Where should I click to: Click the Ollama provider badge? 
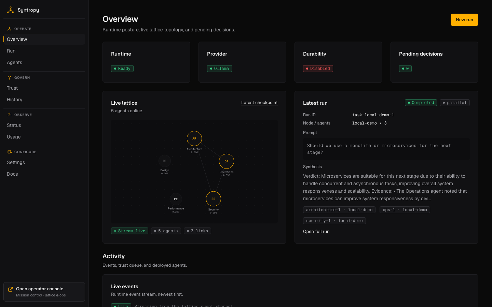click(x=219, y=69)
